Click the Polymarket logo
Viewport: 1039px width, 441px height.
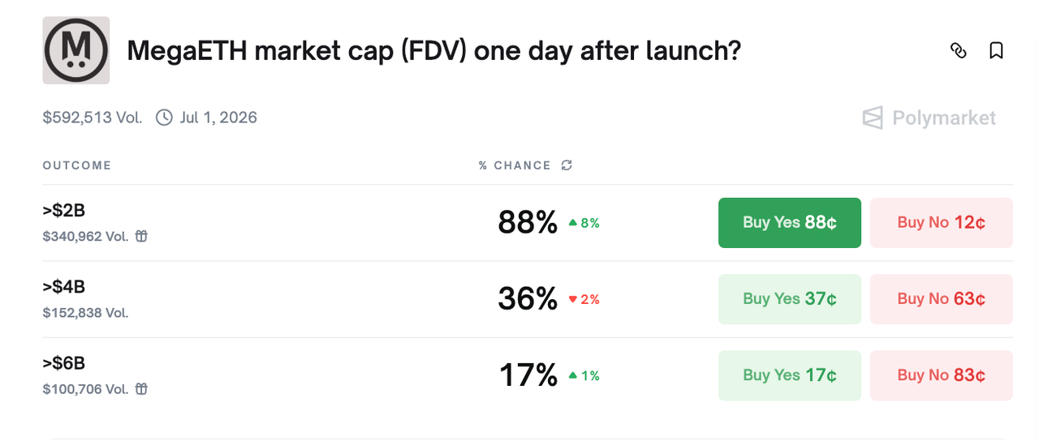click(929, 118)
